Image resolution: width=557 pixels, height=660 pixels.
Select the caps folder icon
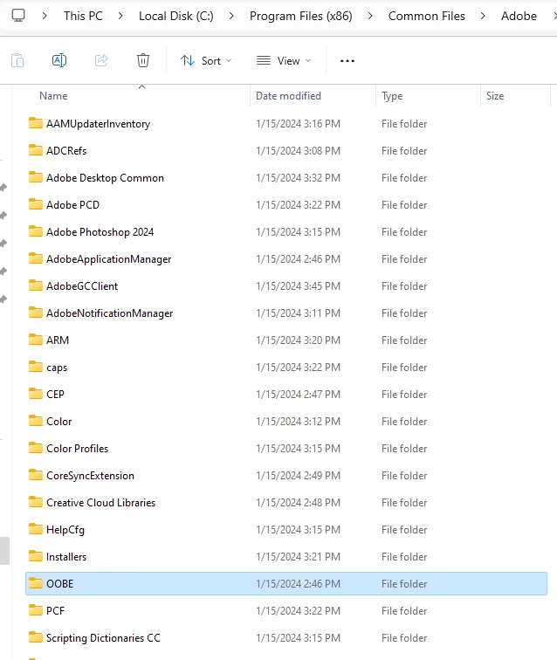coord(36,367)
